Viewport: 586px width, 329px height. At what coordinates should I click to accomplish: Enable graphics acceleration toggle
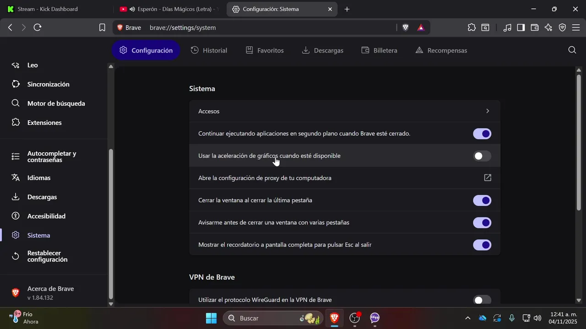tap(482, 156)
